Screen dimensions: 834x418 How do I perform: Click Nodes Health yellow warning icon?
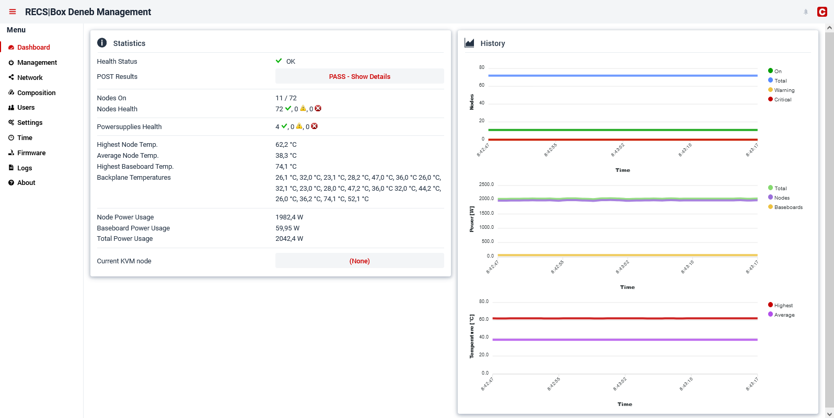point(303,109)
